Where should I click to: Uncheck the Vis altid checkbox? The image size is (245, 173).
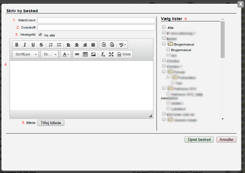pos(40,34)
